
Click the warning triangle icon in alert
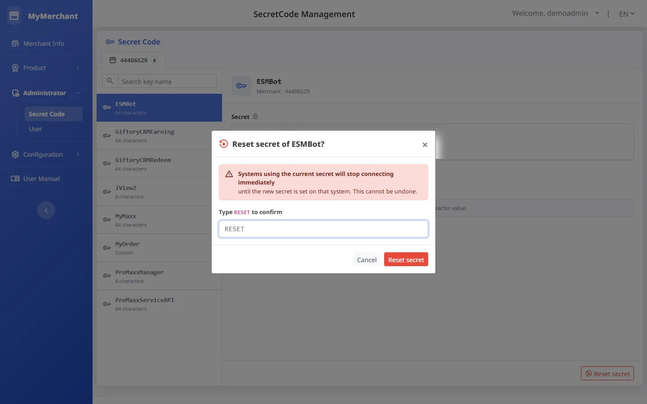click(x=229, y=174)
